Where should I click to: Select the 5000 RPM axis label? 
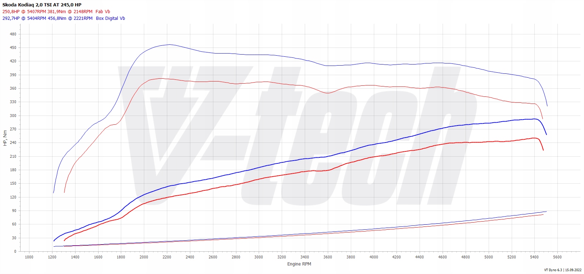point(489,257)
